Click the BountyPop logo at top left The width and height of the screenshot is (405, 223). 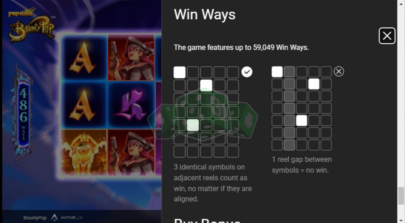[x=32, y=26]
